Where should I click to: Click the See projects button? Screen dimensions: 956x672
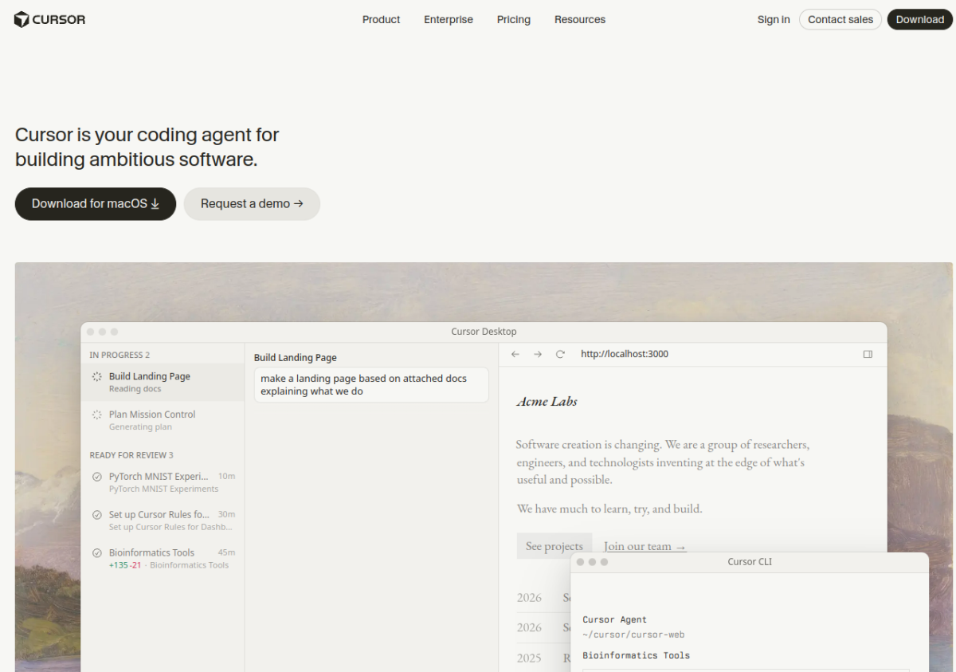(554, 546)
